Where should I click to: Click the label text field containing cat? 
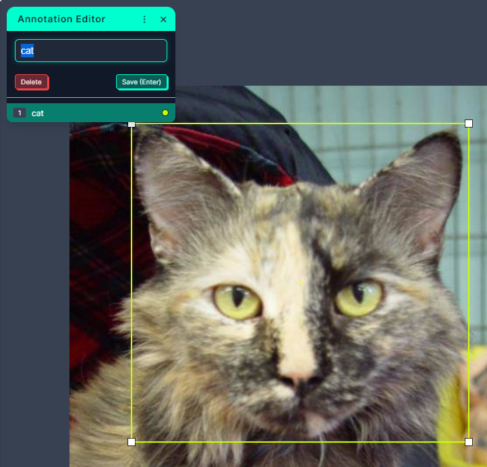91,51
